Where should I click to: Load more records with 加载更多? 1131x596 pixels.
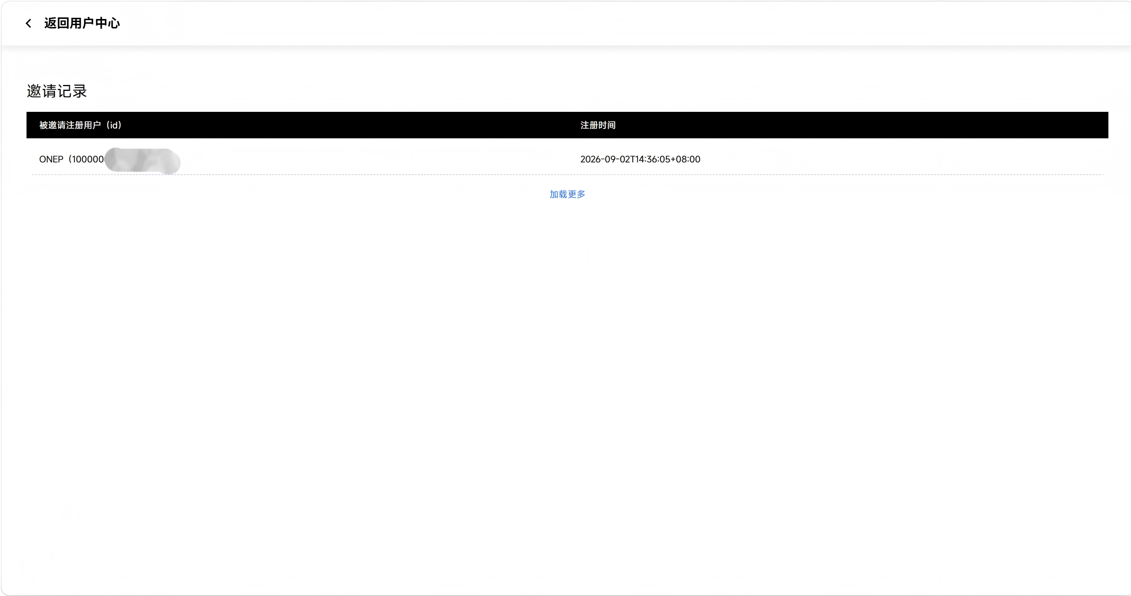[x=567, y=194]
